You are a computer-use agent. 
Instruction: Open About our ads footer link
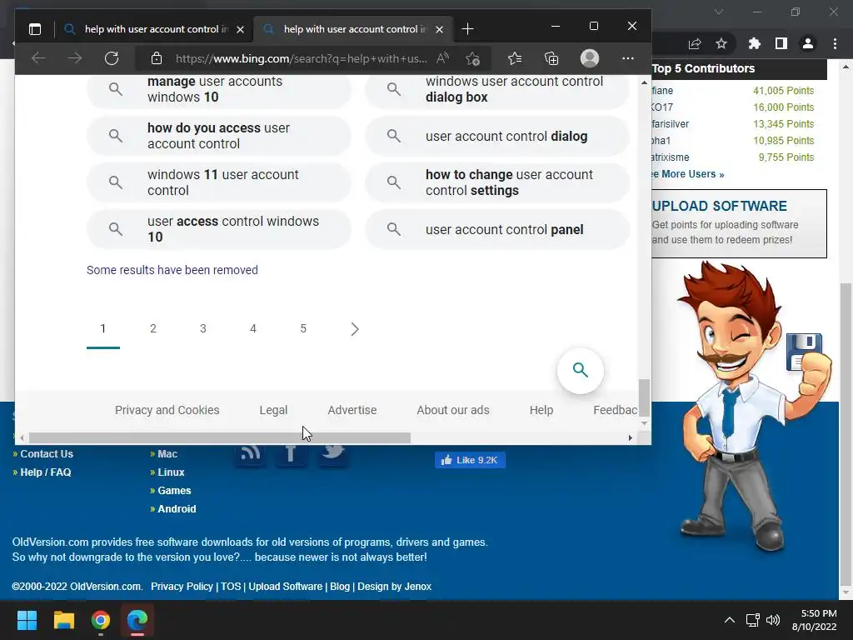(x=452, y=410)
